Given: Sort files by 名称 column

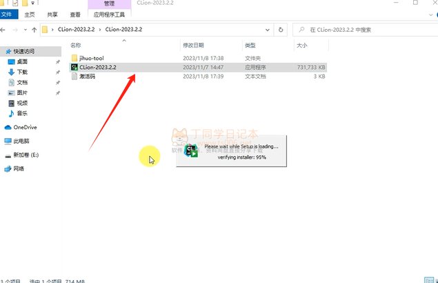Looking at the screenshot, I should [x=76, y=46].
